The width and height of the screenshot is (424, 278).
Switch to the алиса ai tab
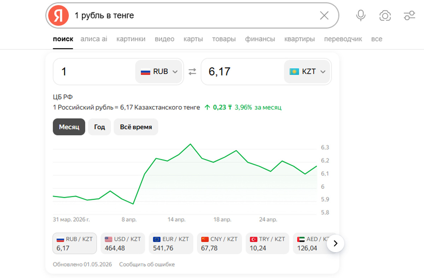pos(94,39)
